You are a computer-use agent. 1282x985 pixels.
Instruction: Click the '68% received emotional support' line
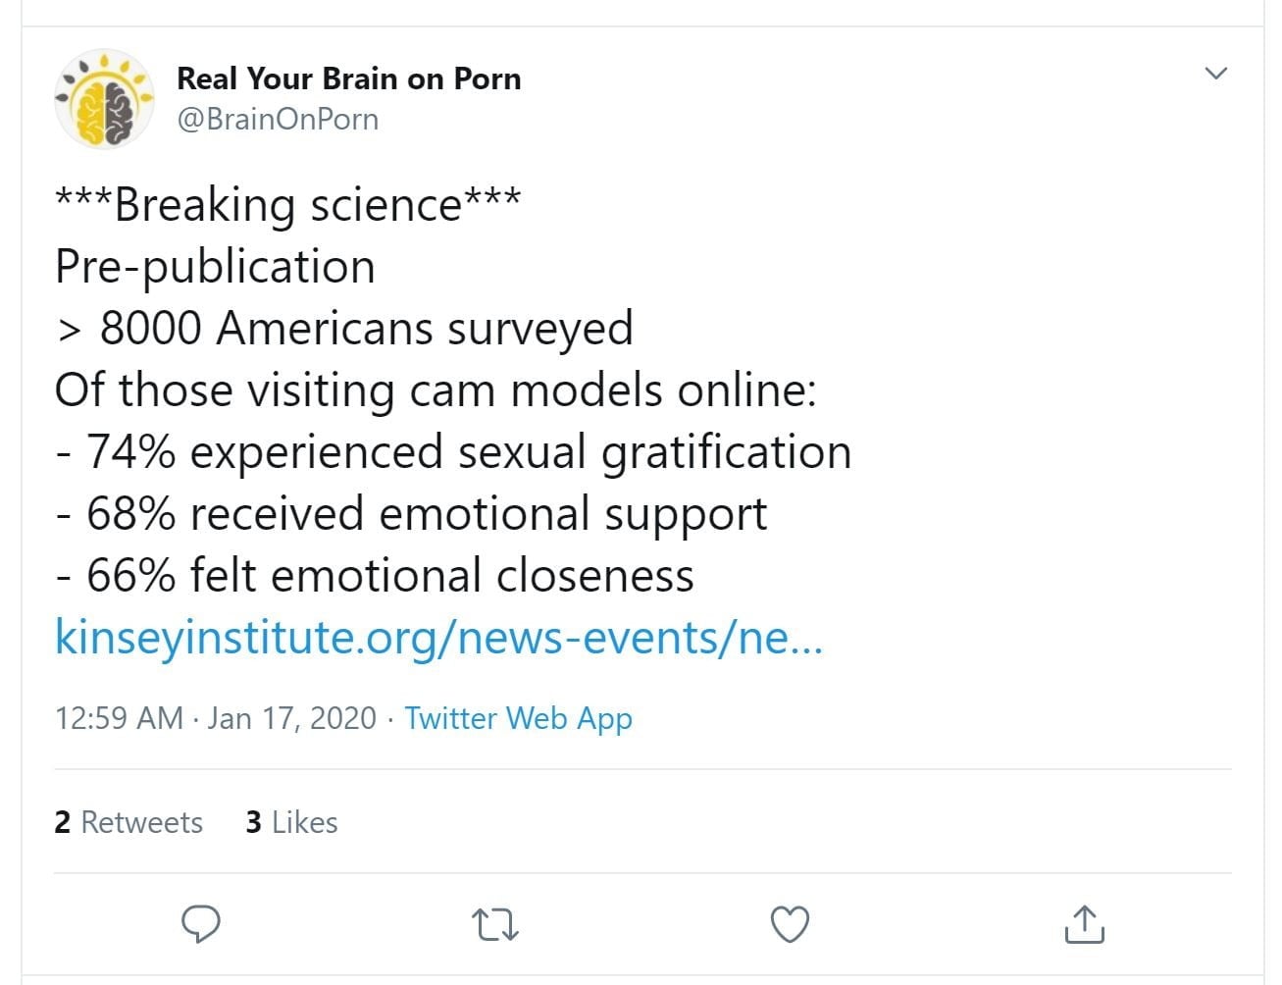[x=412, y=514]
